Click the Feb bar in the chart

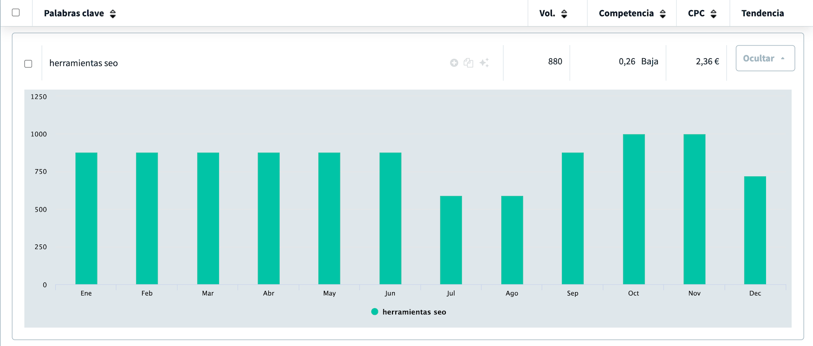coord(147,218)
